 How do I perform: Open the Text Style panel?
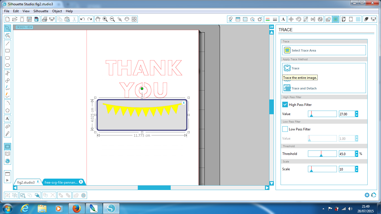[x=283, y=19]
